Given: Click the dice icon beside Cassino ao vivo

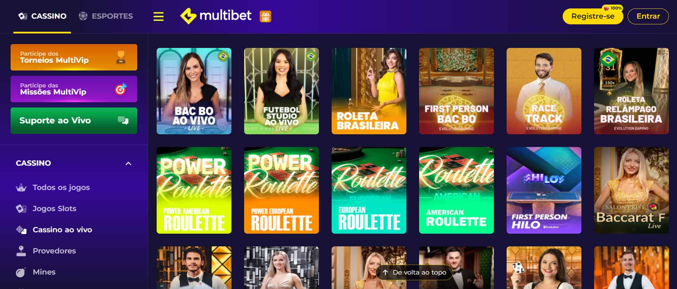Looking at the screenshot, I should pyautogui.click(x=21, y=230).
